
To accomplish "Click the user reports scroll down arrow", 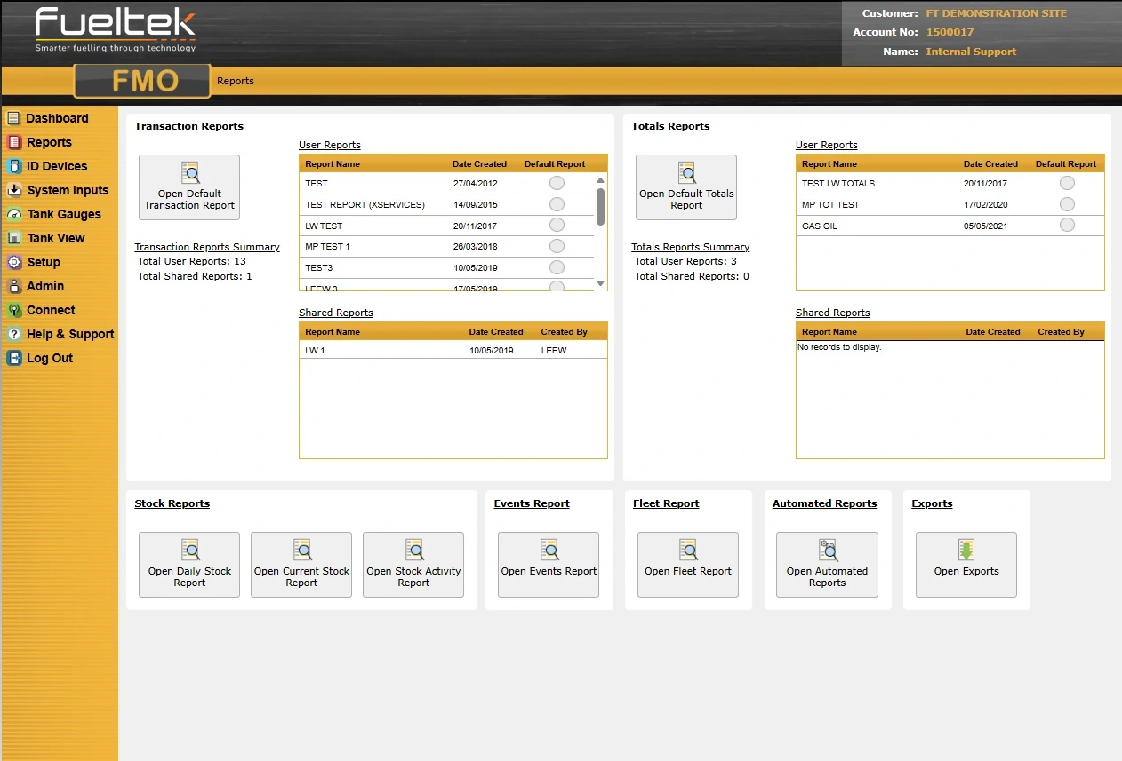I will pos(601,283).
